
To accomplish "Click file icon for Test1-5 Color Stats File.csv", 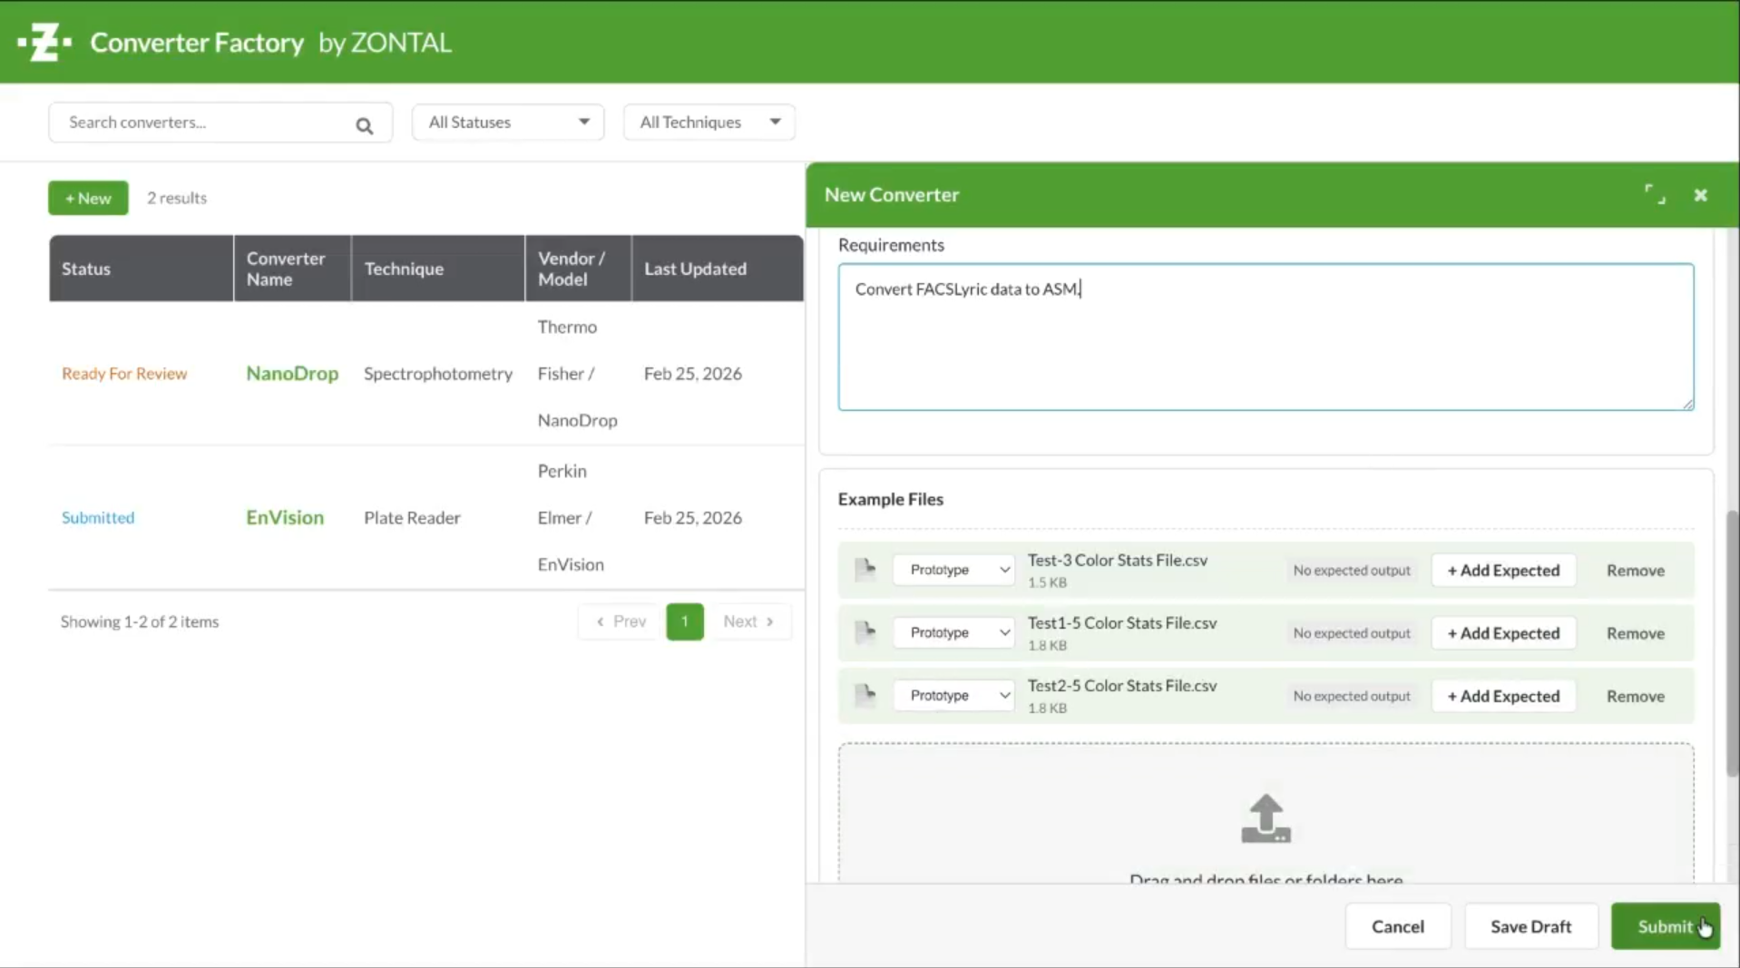I will pyautogui.click(x=865, y=632).
